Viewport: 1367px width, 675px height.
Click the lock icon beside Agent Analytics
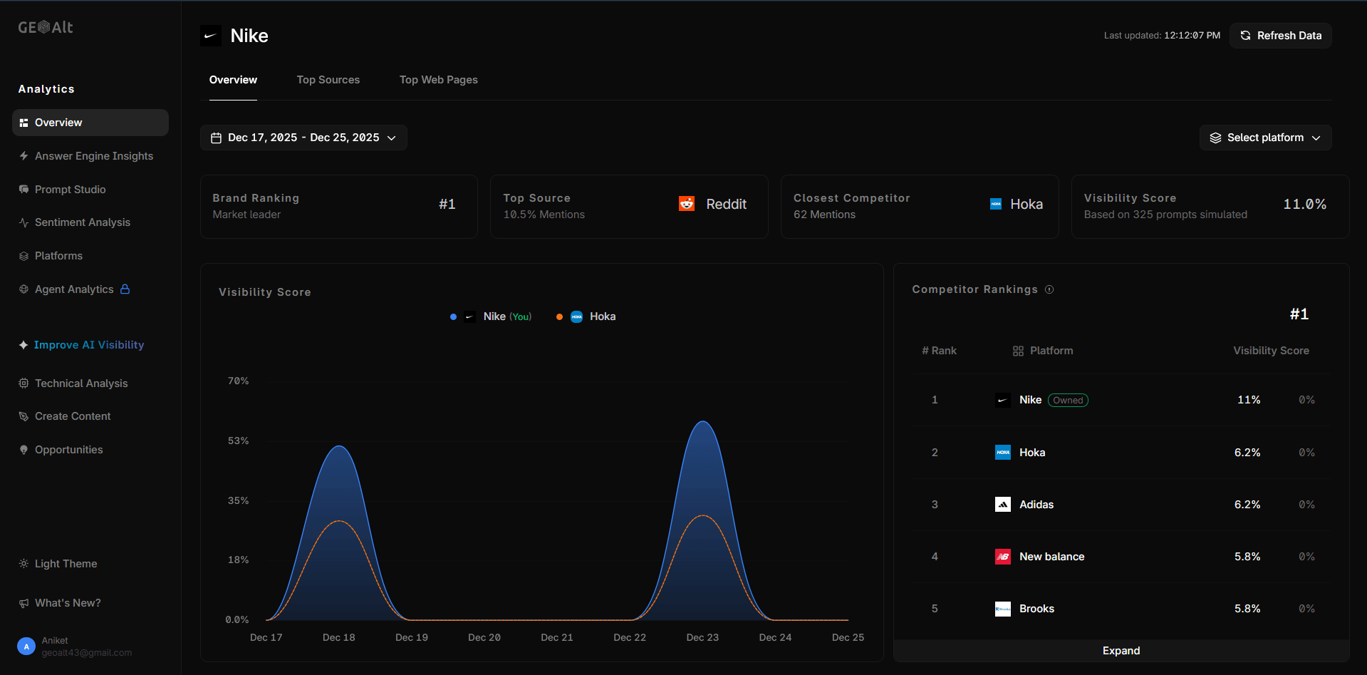coord(125,289)
